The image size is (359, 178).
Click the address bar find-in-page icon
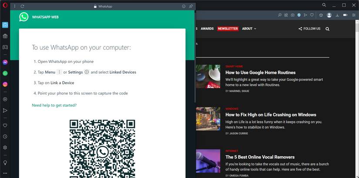[x=279, y=15]
